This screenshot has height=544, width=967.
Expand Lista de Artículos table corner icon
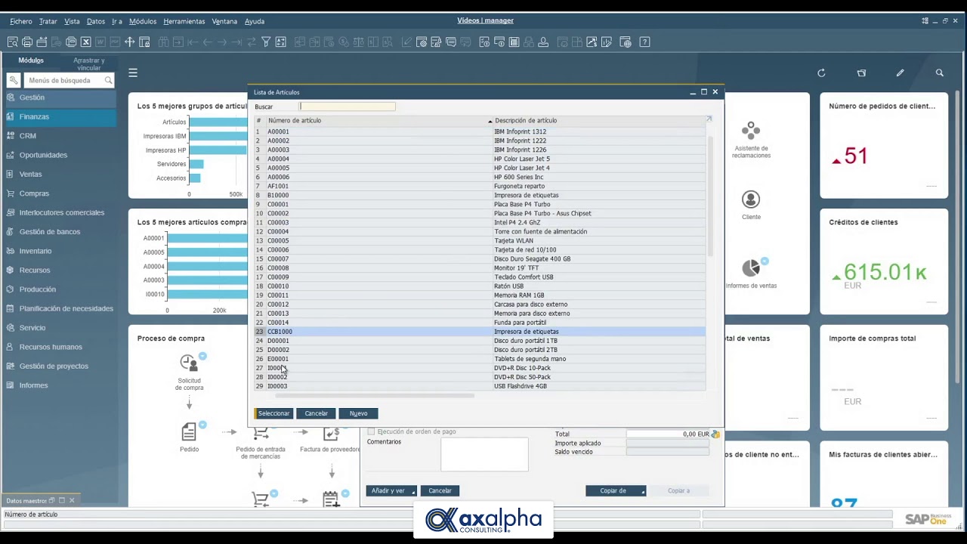[x=709, y=119]
